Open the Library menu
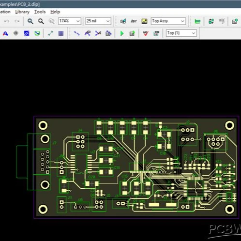Image resolution: width=241 pixels, height=241 pixels. click(22, 12)
